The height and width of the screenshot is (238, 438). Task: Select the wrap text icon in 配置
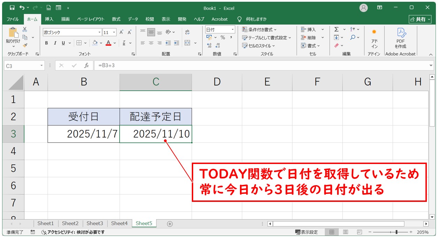(188, 32)
